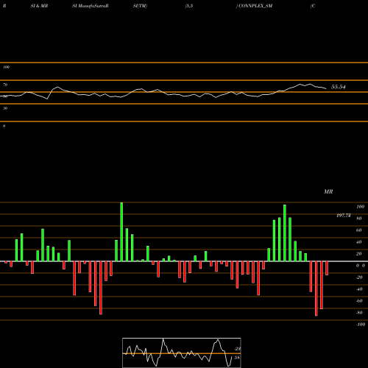This screenshot has width=368, height=368.
Task: Click the MR axis label -100
Action: [x=361, y=325]
